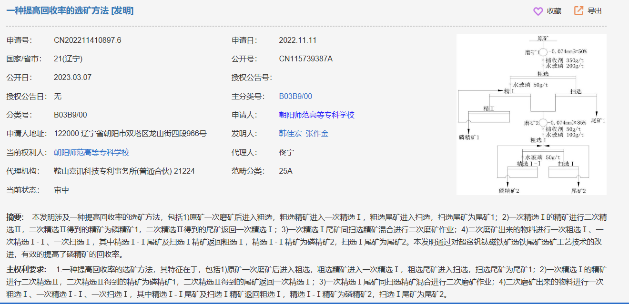The image size is (629, 304).
Task: Open main classification link B03B9/00
Action: pyautogui.click(x=295, y=97)
